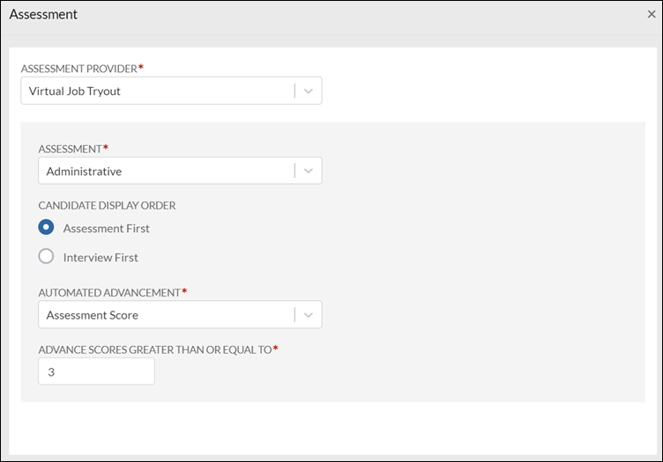
Task: Click the Administrative assessment value
Action: click(x=85, y=171)
